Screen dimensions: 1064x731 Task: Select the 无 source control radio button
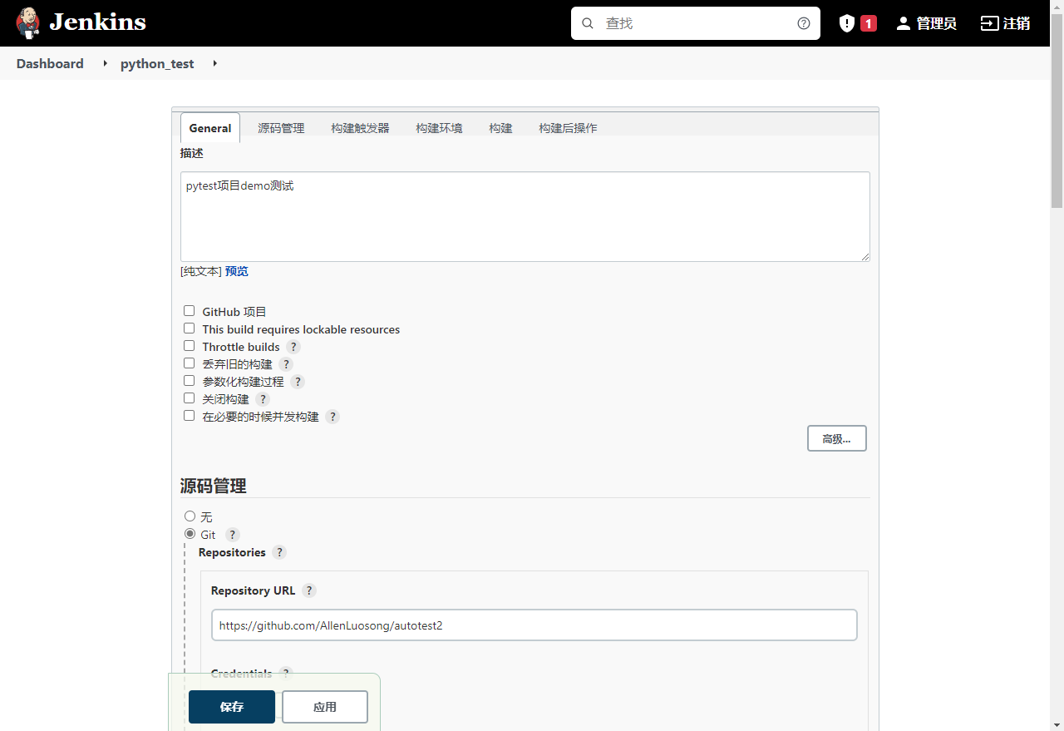[x=190, y=516]
